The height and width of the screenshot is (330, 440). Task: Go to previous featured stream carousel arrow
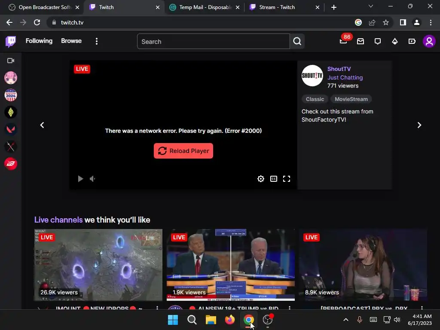point(42,125)
